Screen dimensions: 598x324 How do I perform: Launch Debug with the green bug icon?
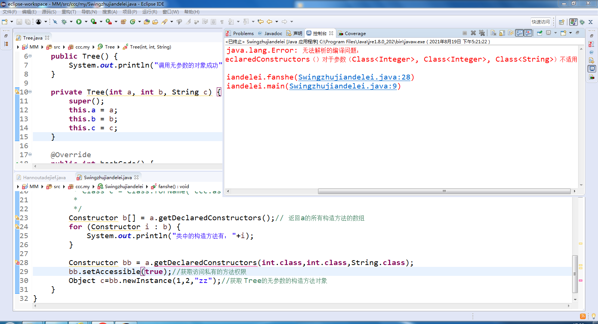click(x=64, y=22)
